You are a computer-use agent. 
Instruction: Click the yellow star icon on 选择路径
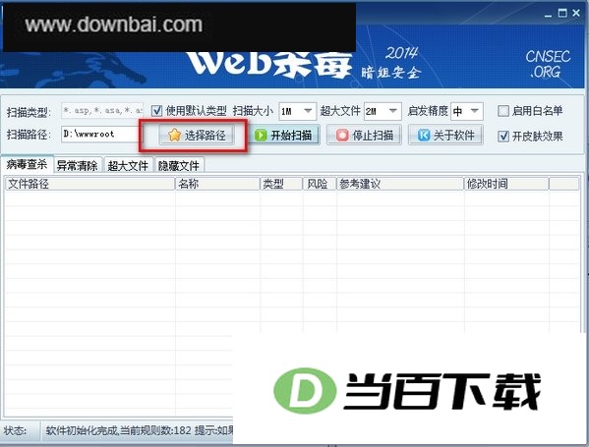pyautogui.click(x=174, y=136)
